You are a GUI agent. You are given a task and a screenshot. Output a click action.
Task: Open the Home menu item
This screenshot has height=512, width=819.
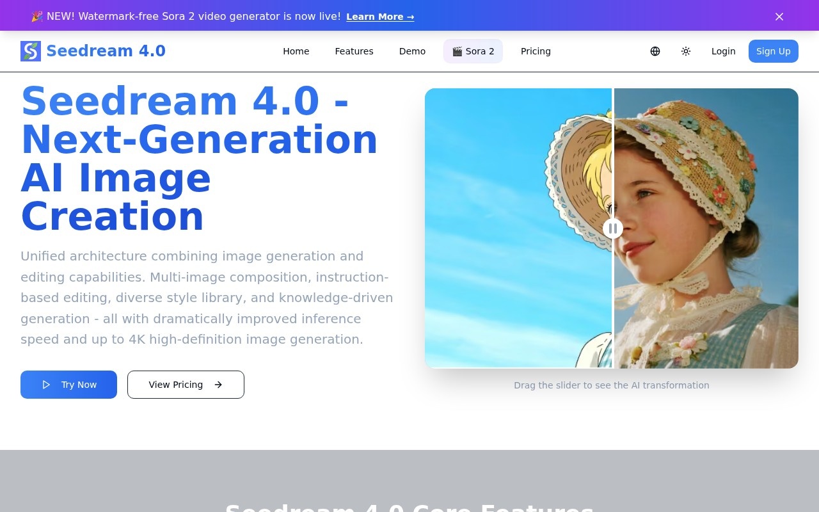pos(296,51)
